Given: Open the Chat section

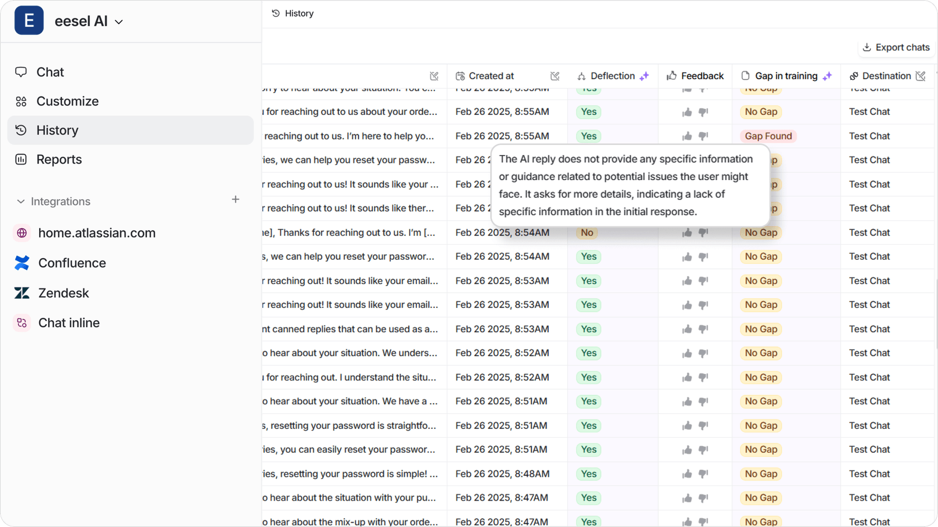Looking at the screenshot, I should pyautogui.click(x=50, y=72).
